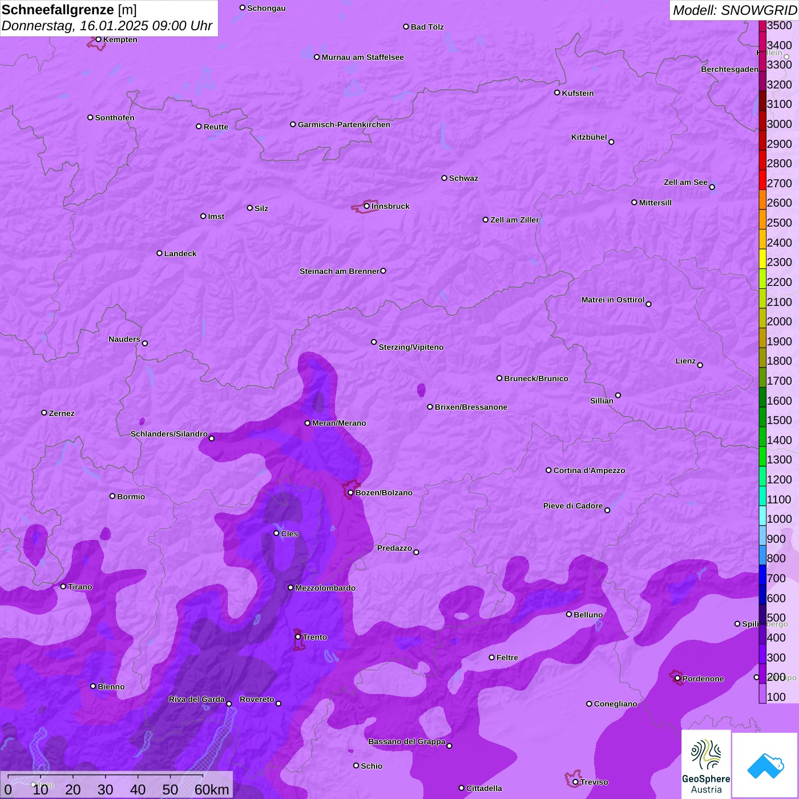Image resolution: width=799 pixels, height=799 pixels.
Task: Click the 700 m blue legend swatch
Action: (762, 575)
